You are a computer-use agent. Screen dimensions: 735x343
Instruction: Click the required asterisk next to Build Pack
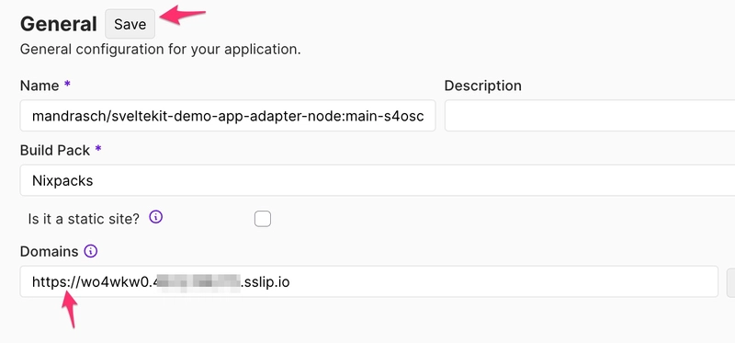click(x=98, y=149)
